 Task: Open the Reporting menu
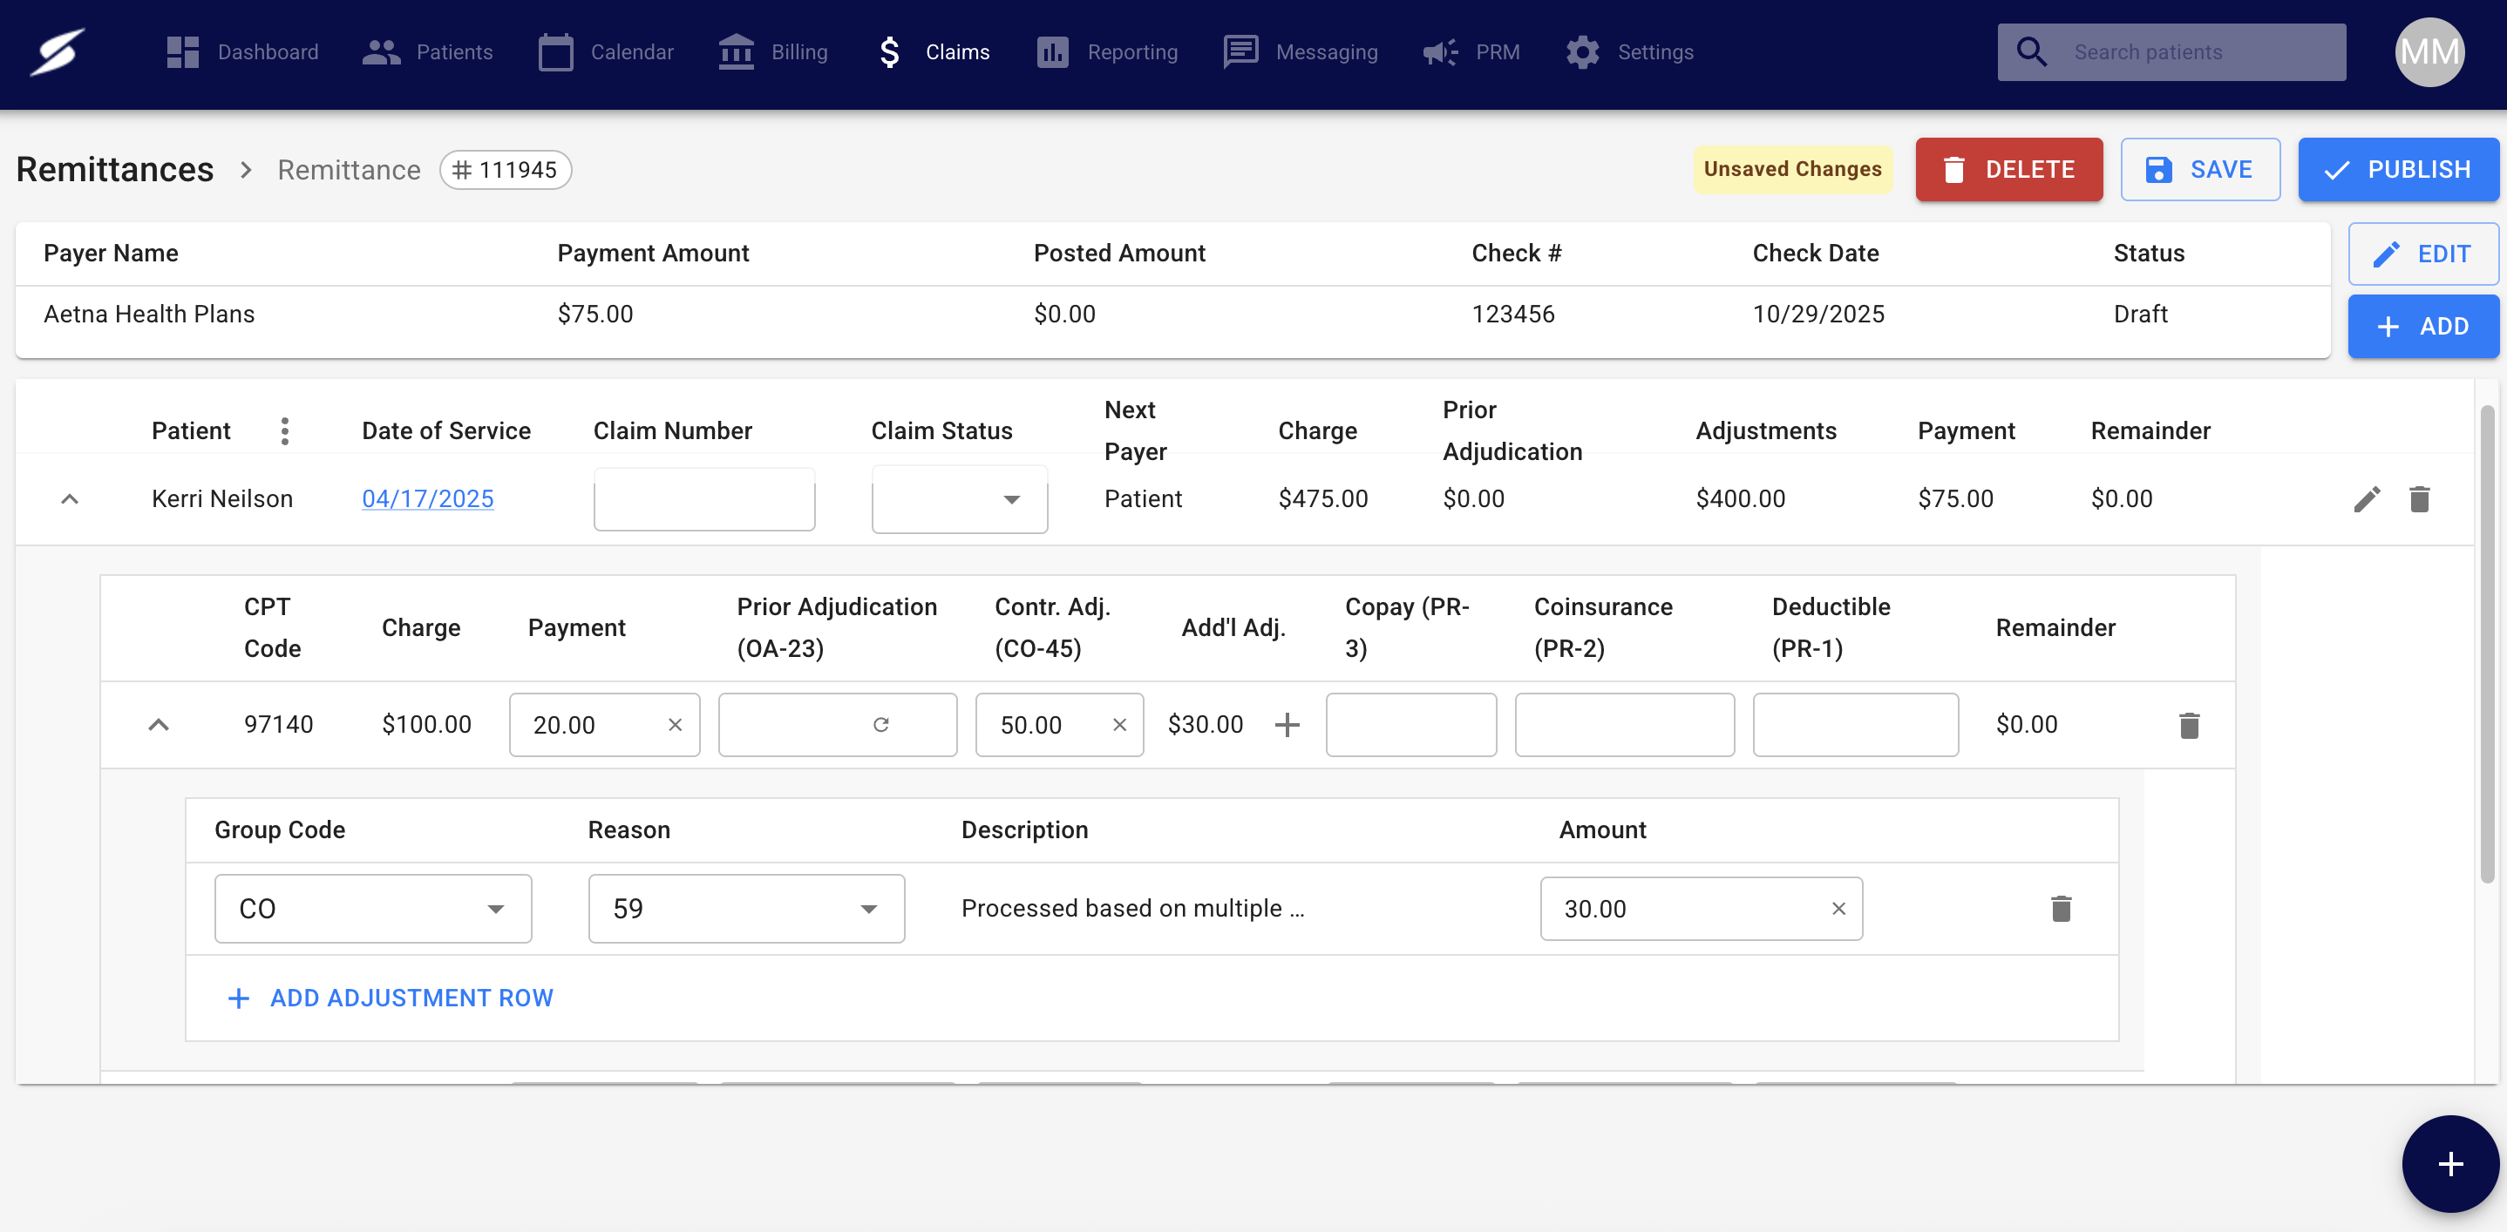point(1108,52)
